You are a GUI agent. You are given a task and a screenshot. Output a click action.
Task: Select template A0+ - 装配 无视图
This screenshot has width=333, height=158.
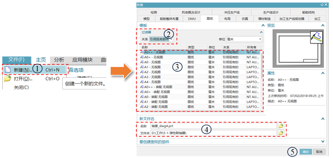point(200,92)
